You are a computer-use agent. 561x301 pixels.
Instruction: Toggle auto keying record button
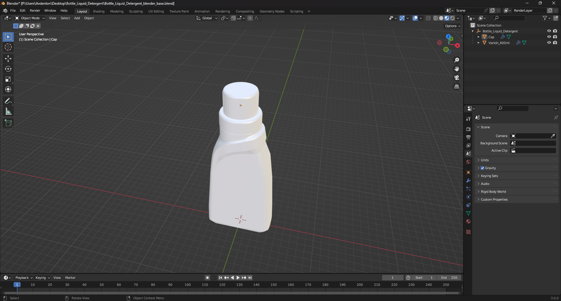pos(207,278)
